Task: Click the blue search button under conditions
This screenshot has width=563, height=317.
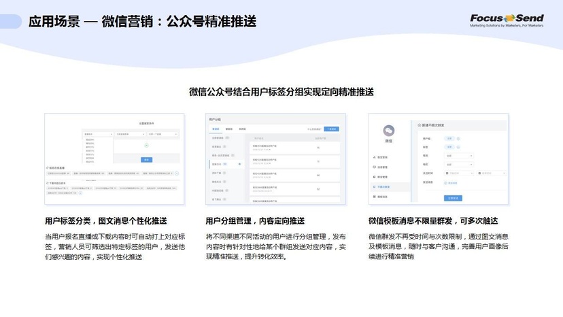Action: [146, 160]
